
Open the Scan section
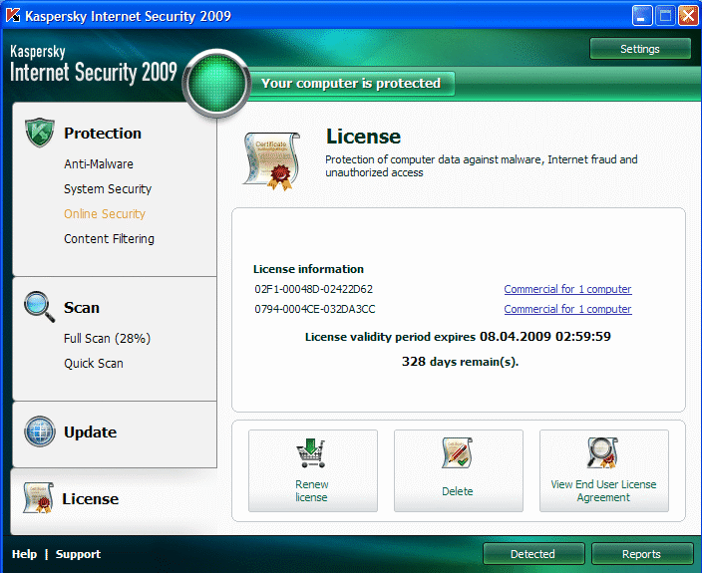tap(82, 307)
